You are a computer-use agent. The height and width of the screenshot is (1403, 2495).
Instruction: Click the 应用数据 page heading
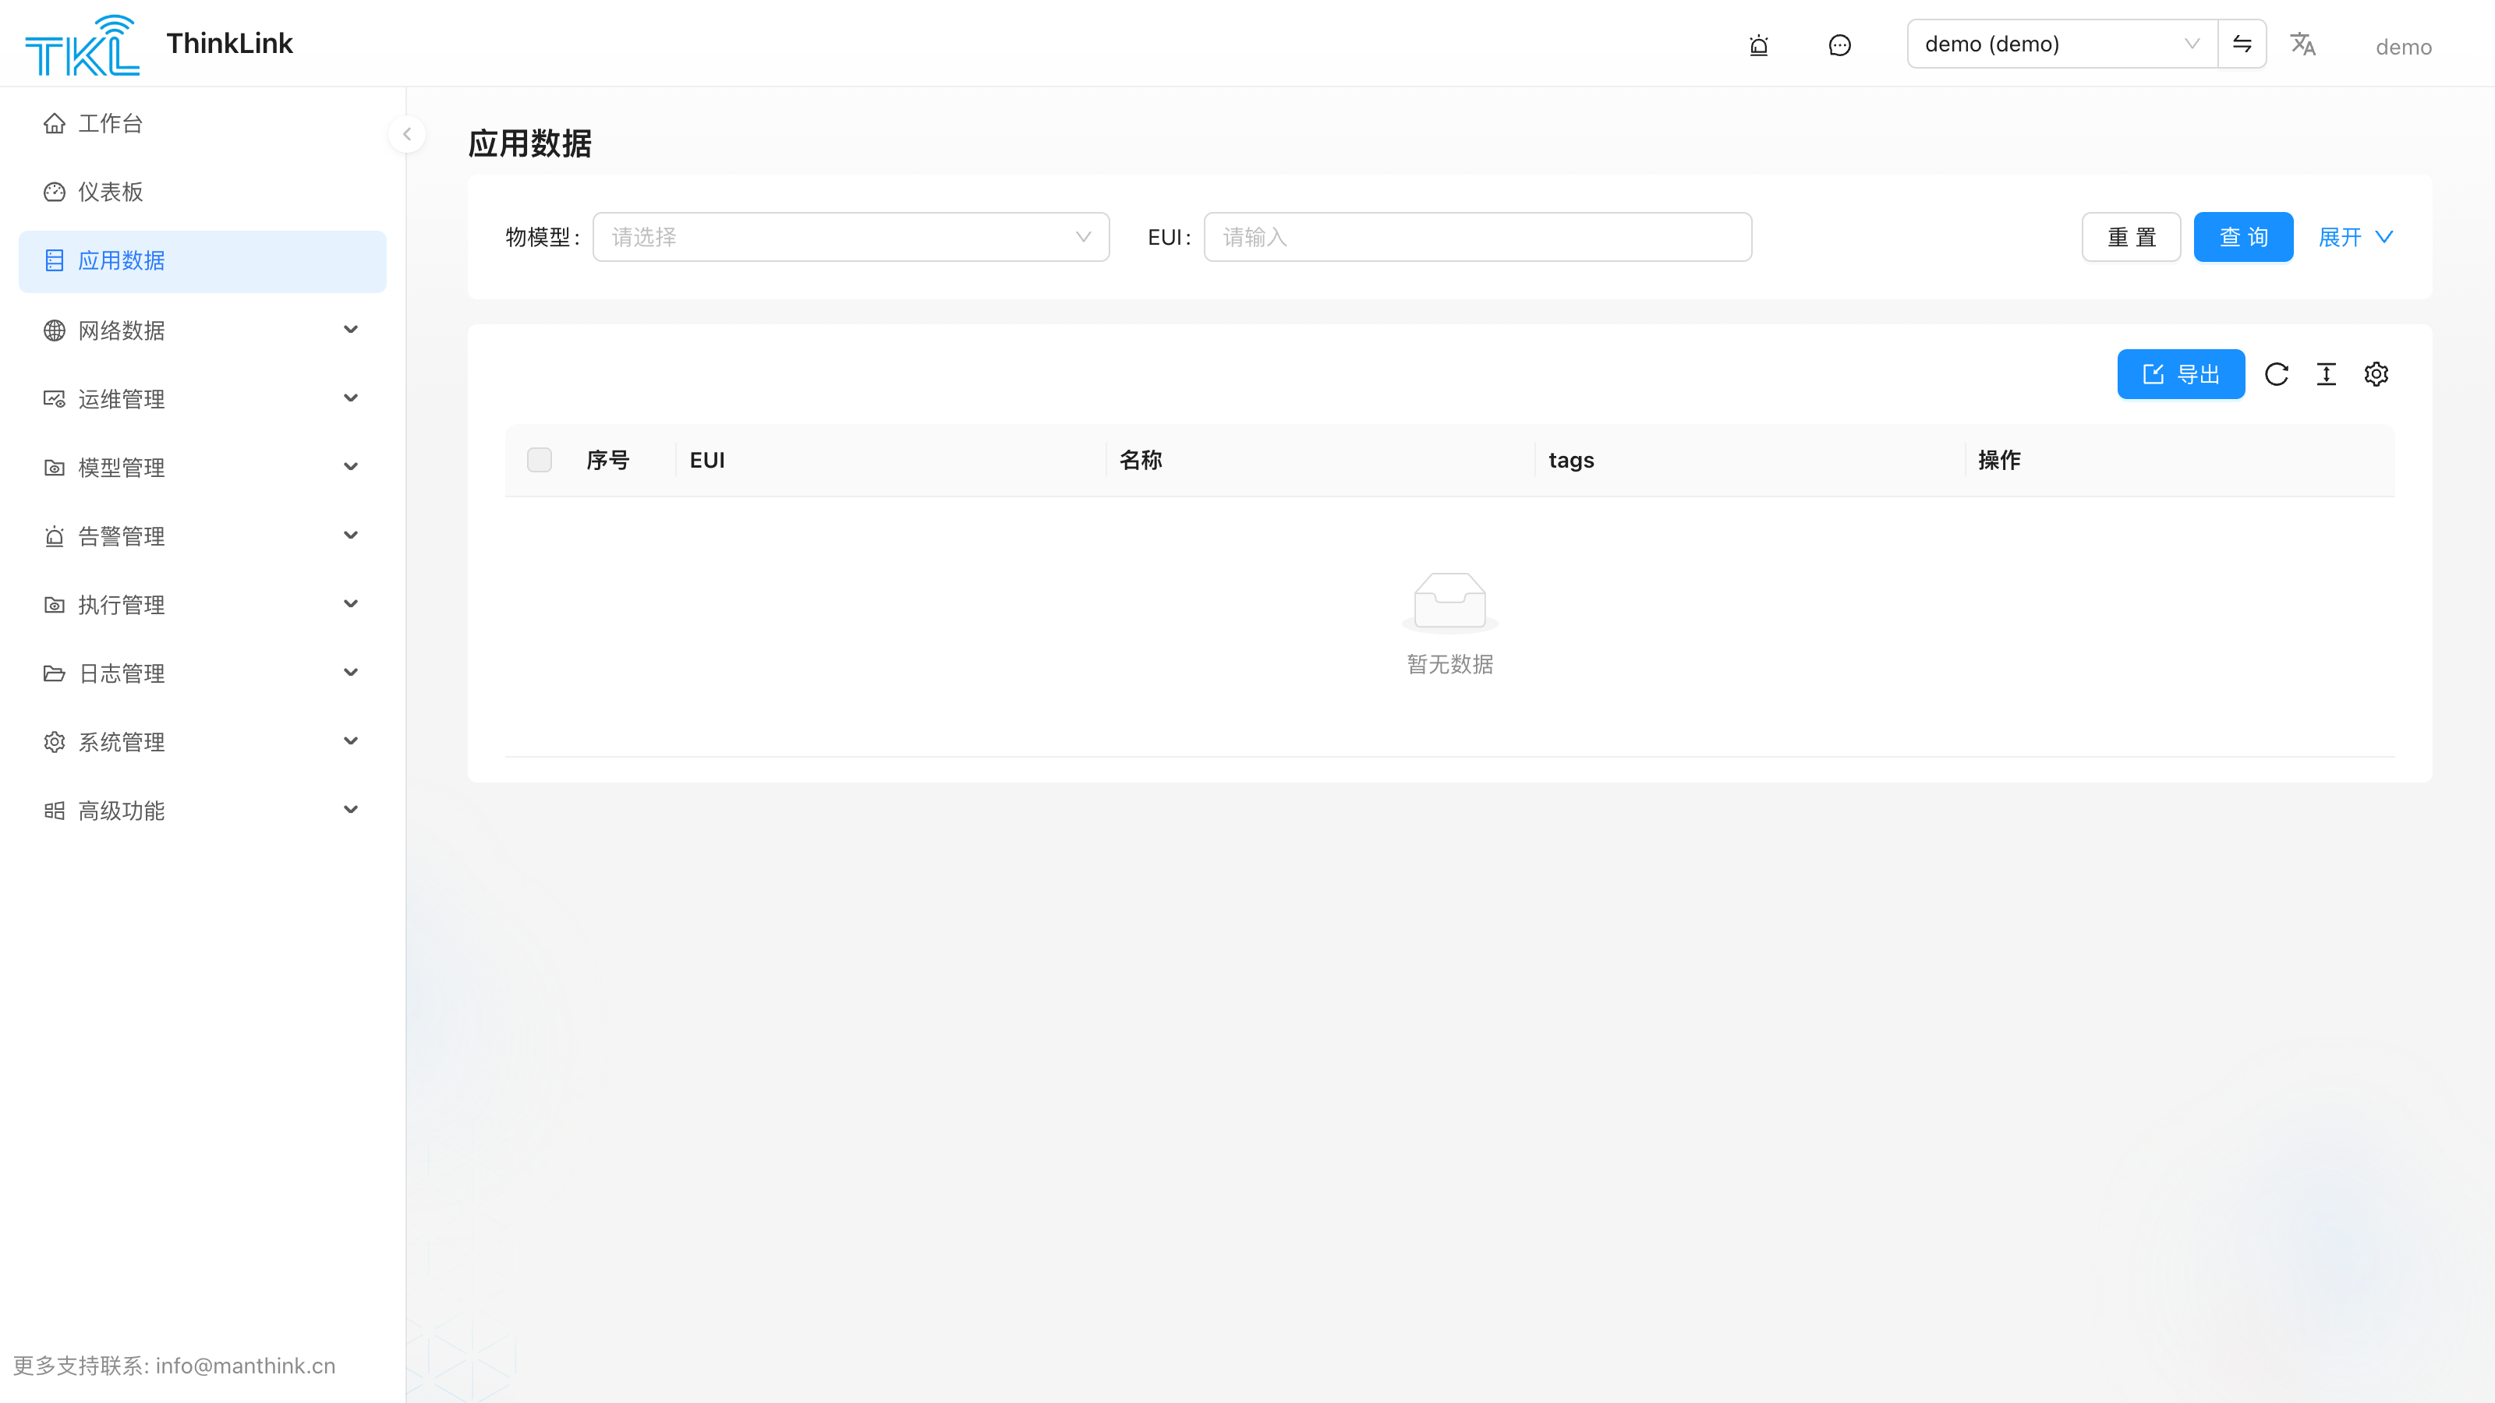point(529,143)
